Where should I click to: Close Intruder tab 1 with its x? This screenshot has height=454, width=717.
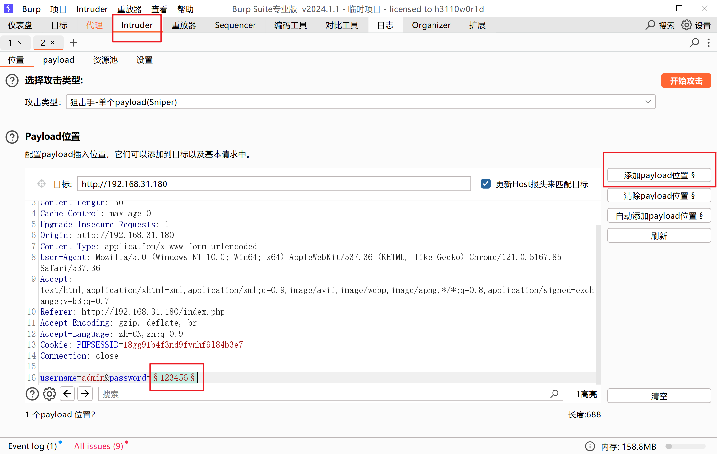click(x=20, y=43)
